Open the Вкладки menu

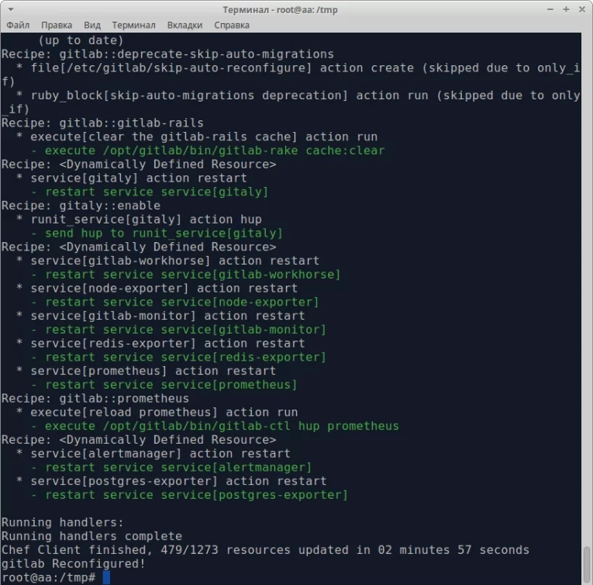[184, 25]
